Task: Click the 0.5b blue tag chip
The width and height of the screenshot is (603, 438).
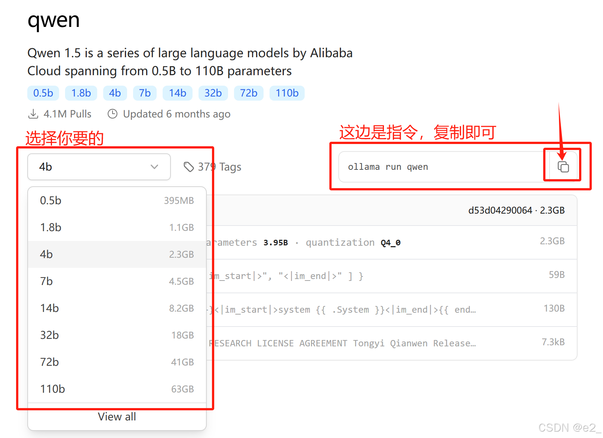Action: click(43, 93)
